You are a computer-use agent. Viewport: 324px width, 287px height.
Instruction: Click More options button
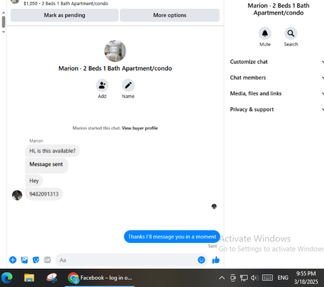170,16
